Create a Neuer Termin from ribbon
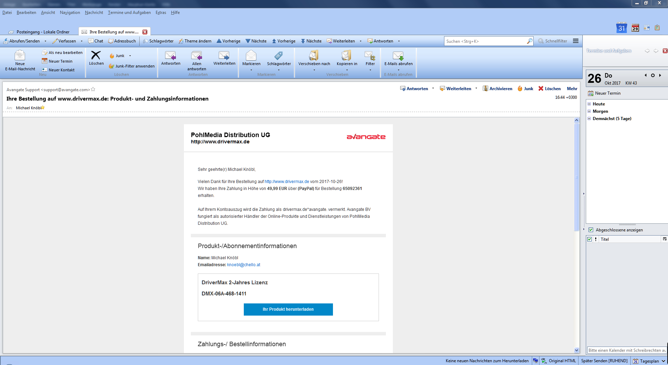The image size is (668, 365). [x=57, y=61]
